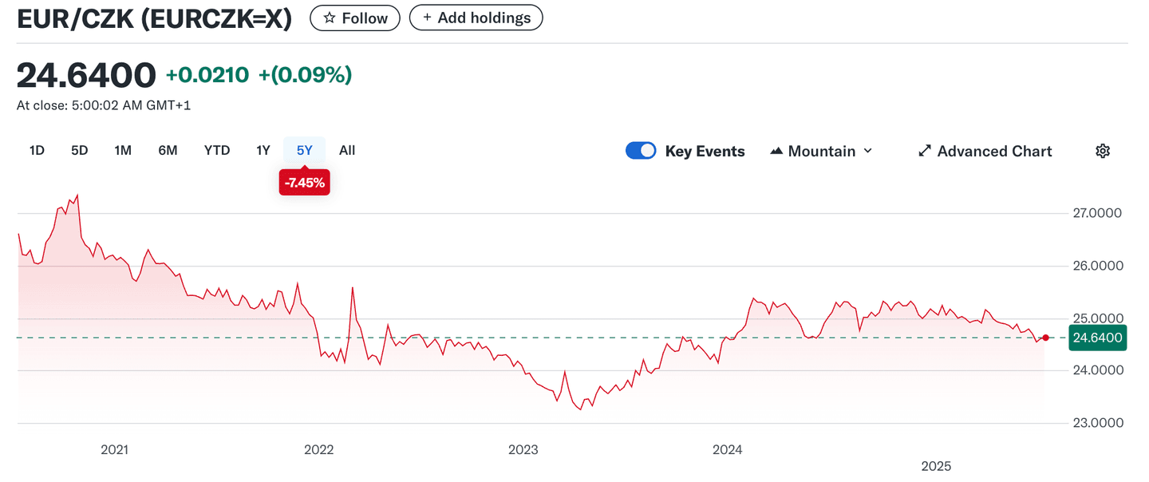The width and height of the screenshot is (1149, 482).
Task: Click the Add holdings button
Action: point(476,18)
